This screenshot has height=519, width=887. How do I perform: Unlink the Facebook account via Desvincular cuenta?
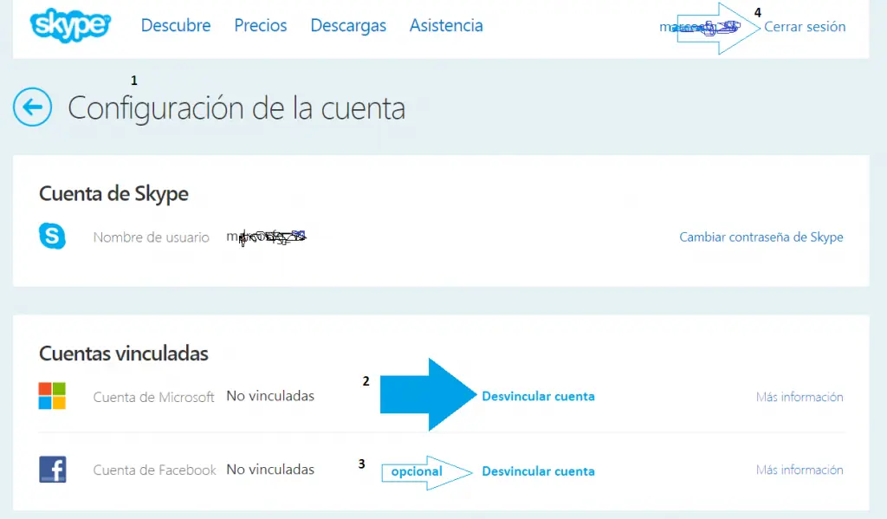[539, 470]
